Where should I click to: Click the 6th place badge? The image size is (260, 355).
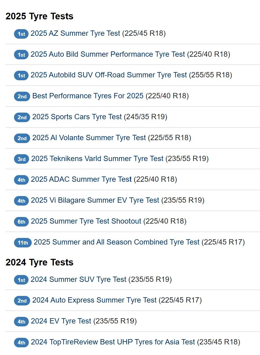(x=21, y=222)
